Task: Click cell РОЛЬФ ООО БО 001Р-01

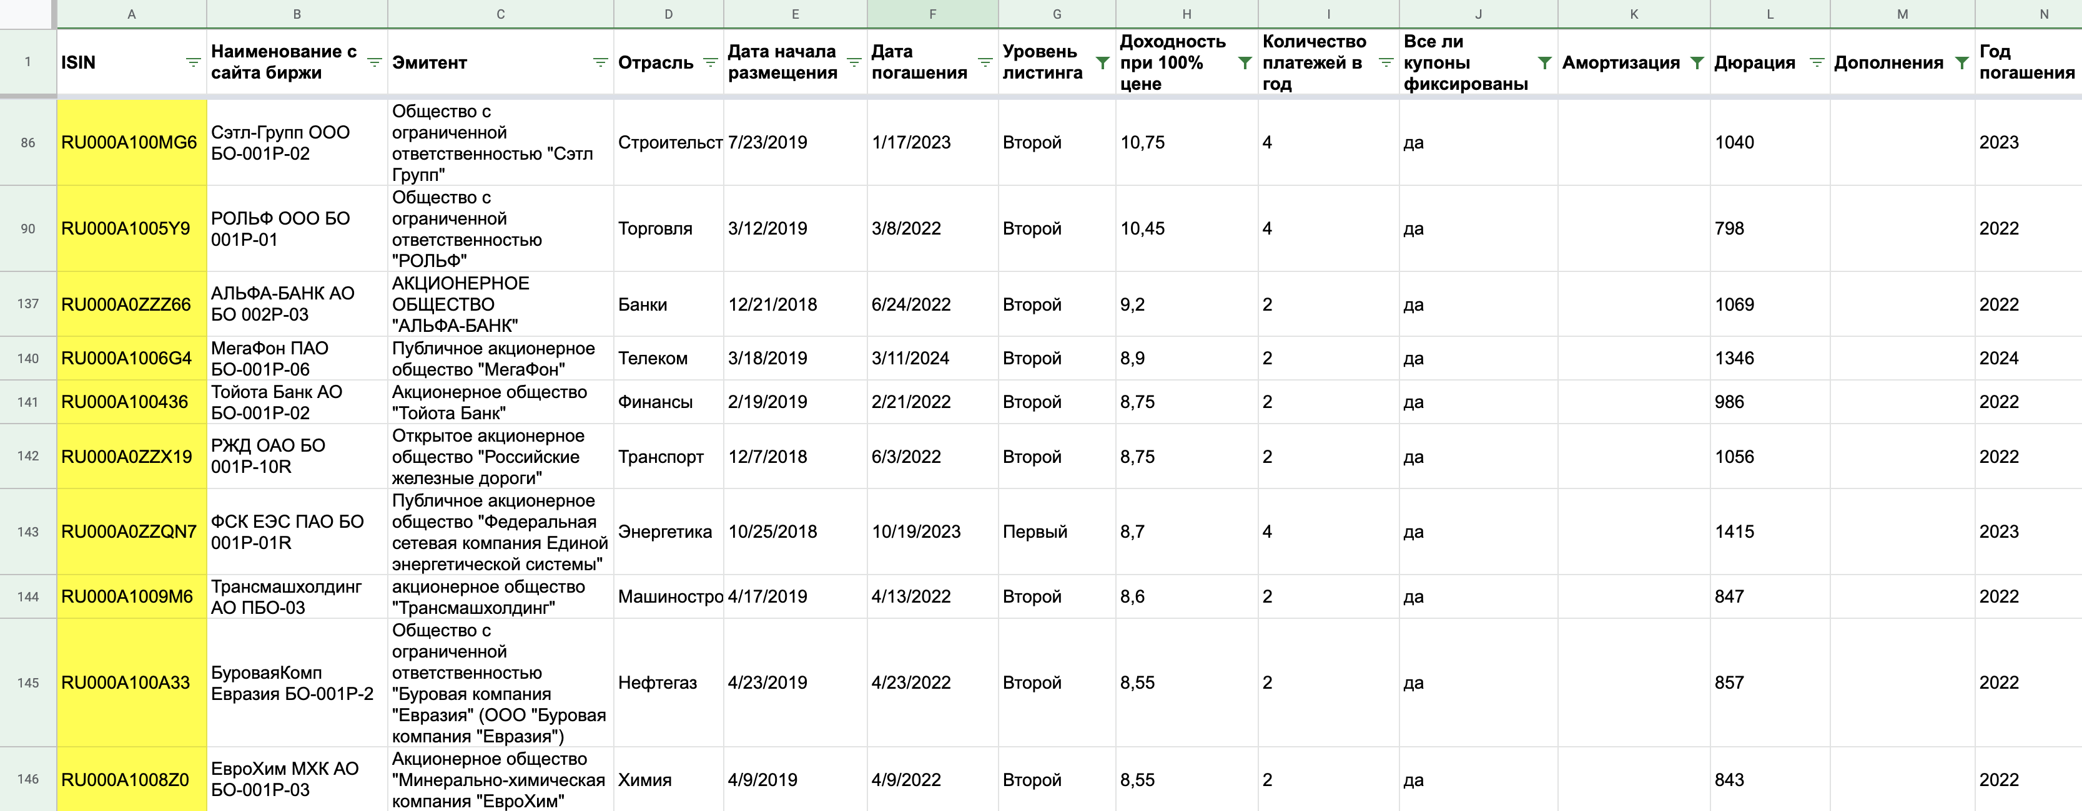Action: (x=297, y=228)
